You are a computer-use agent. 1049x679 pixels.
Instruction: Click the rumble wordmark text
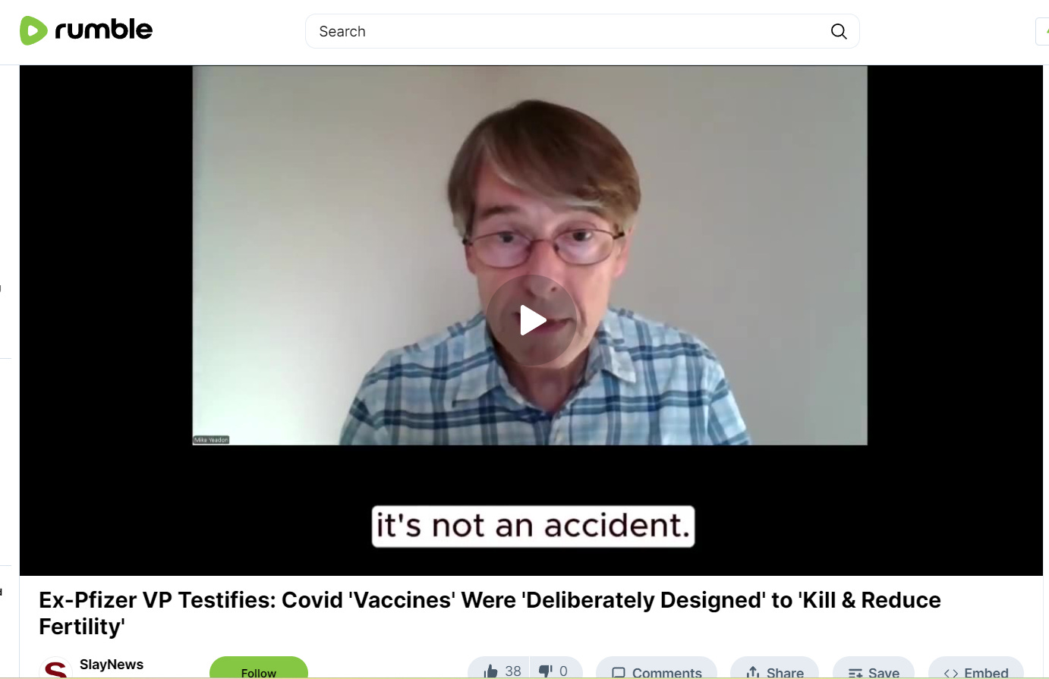click(103, 30)
